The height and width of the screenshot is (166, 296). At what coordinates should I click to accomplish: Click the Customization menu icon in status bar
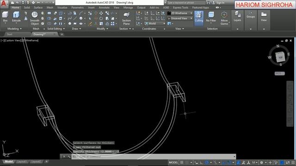(293, 162)
